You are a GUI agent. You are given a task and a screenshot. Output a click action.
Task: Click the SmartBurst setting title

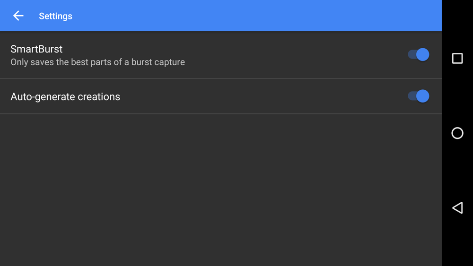coord(36,49)
